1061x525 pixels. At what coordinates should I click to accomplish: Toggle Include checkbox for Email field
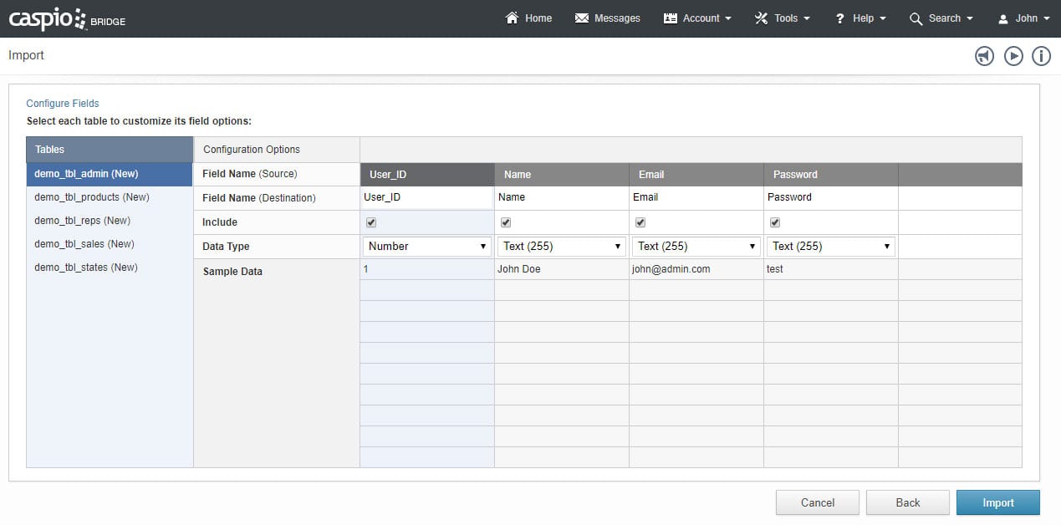pyautogui.click(x=640, y=222)
